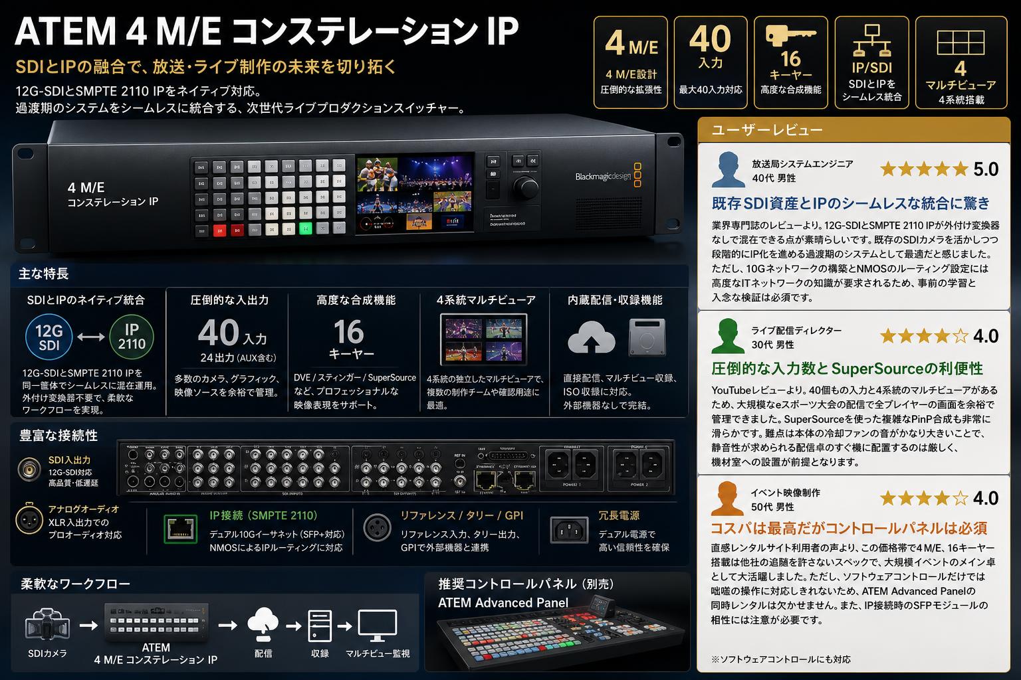The height and width of the screenshot is (680, 1021).
Task: Click the ATEM Advanced Panel text label
Action: pos(503,603)
